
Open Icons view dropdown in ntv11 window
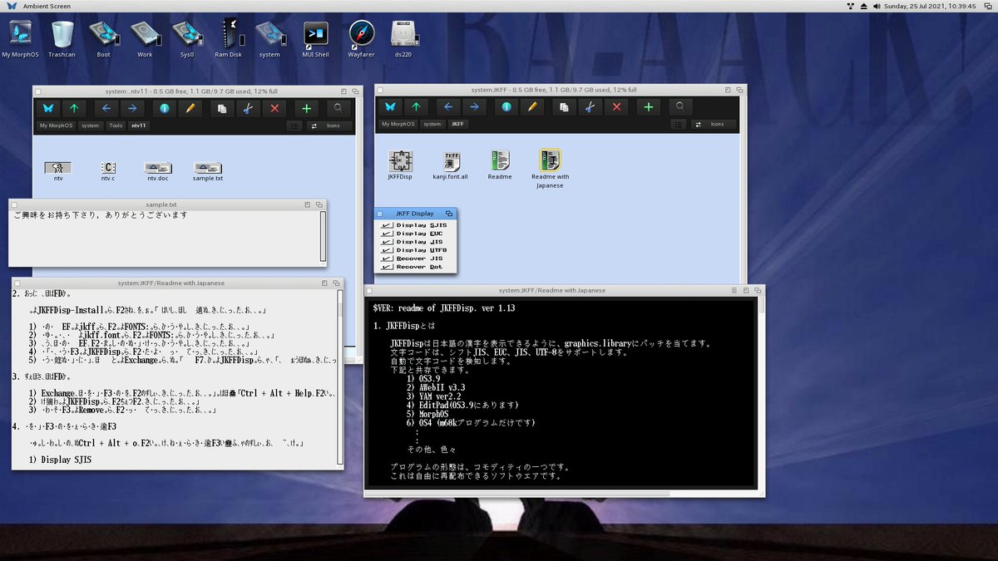tap(330, 125)
